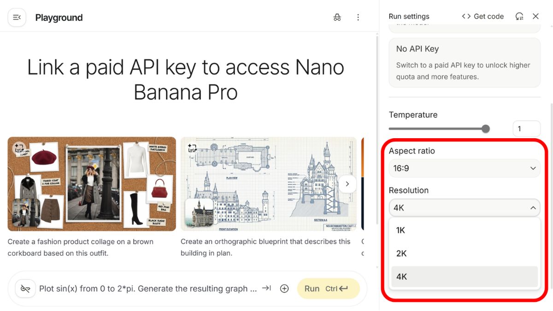Edit the Temperature value field
Screen dimensions: 553x311
(x=526, y=129)
